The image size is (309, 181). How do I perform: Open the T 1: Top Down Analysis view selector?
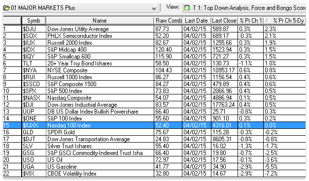[244, 8]
